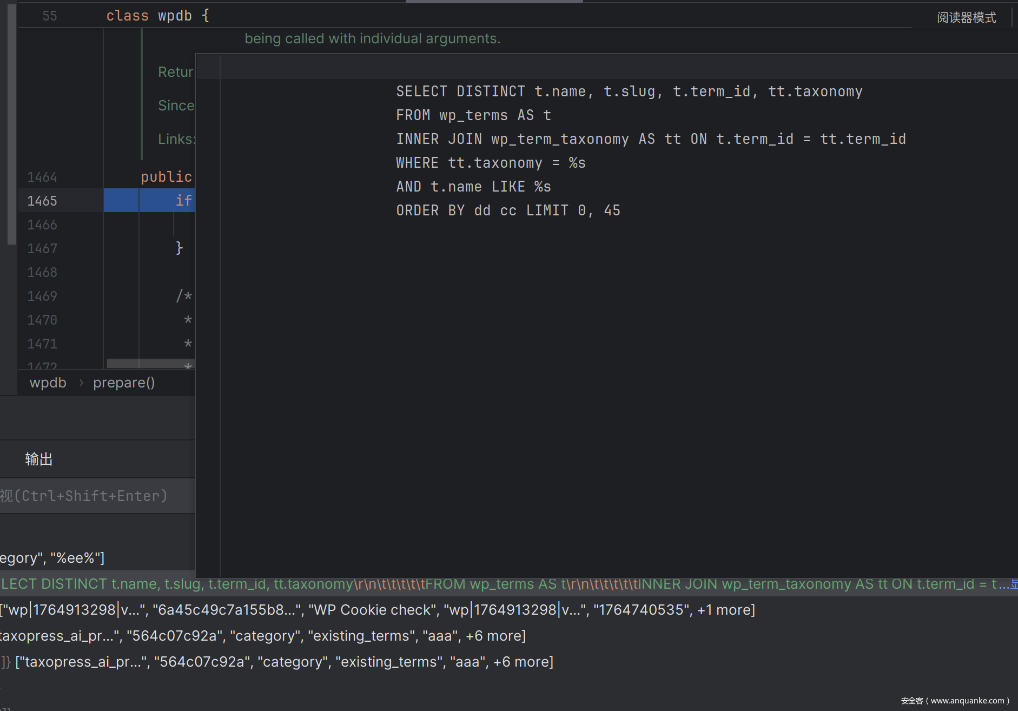Screen dimensions: 1018x711
Task: Click line number 1467 in gutter
Action: (x=42, y=248)
